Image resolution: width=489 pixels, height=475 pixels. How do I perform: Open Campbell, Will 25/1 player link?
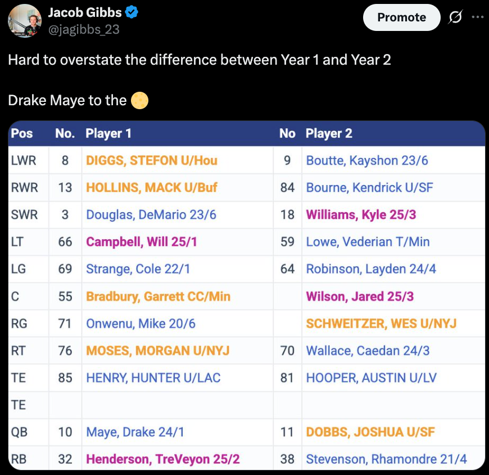tap(142, 241)
